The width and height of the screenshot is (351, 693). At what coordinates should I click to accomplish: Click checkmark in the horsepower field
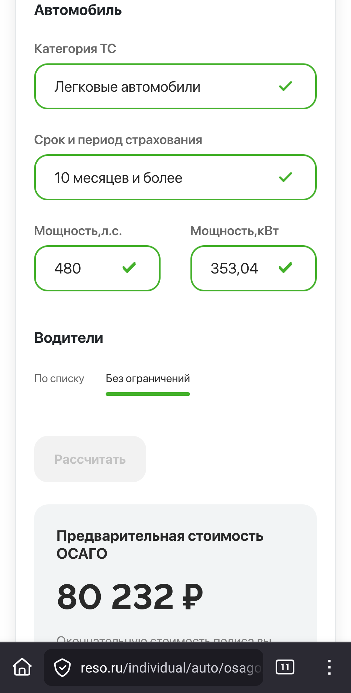(129, 268)
